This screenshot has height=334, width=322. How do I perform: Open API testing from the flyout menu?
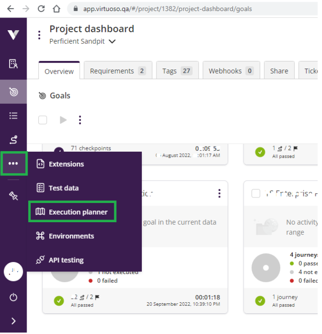coord(60,260)
